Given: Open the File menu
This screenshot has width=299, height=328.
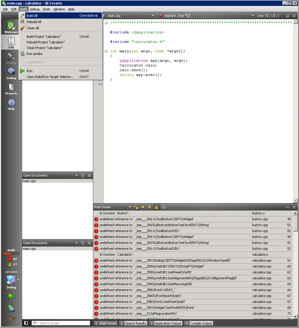Looking at the screenshot, I should coord(5,9).
